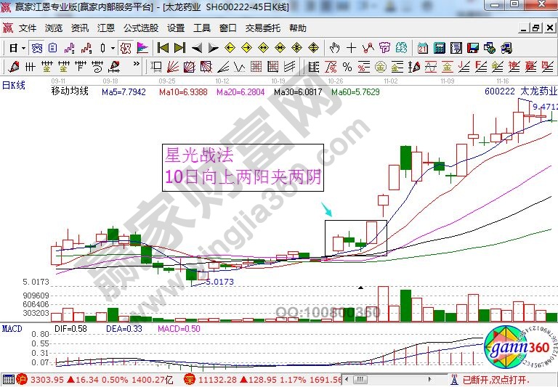This screenshot has height=387, width=558.
Task: Click the jump-to-first-bar arrow icon
Action: tap(163, 48)
